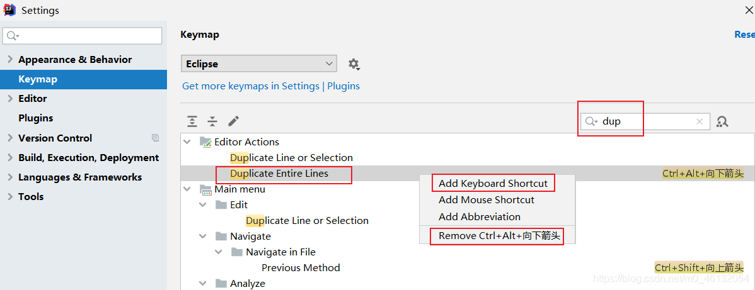
Task: Collapse the Analyze tree node
Action: 203,283
